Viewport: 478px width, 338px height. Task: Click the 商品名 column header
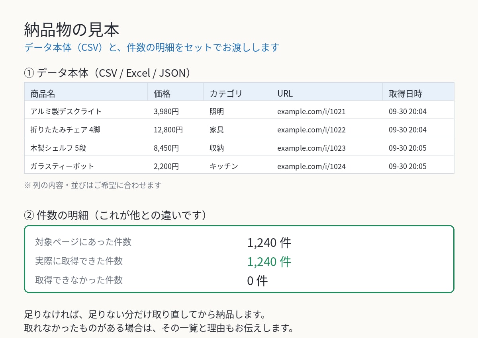coord(43,94)
